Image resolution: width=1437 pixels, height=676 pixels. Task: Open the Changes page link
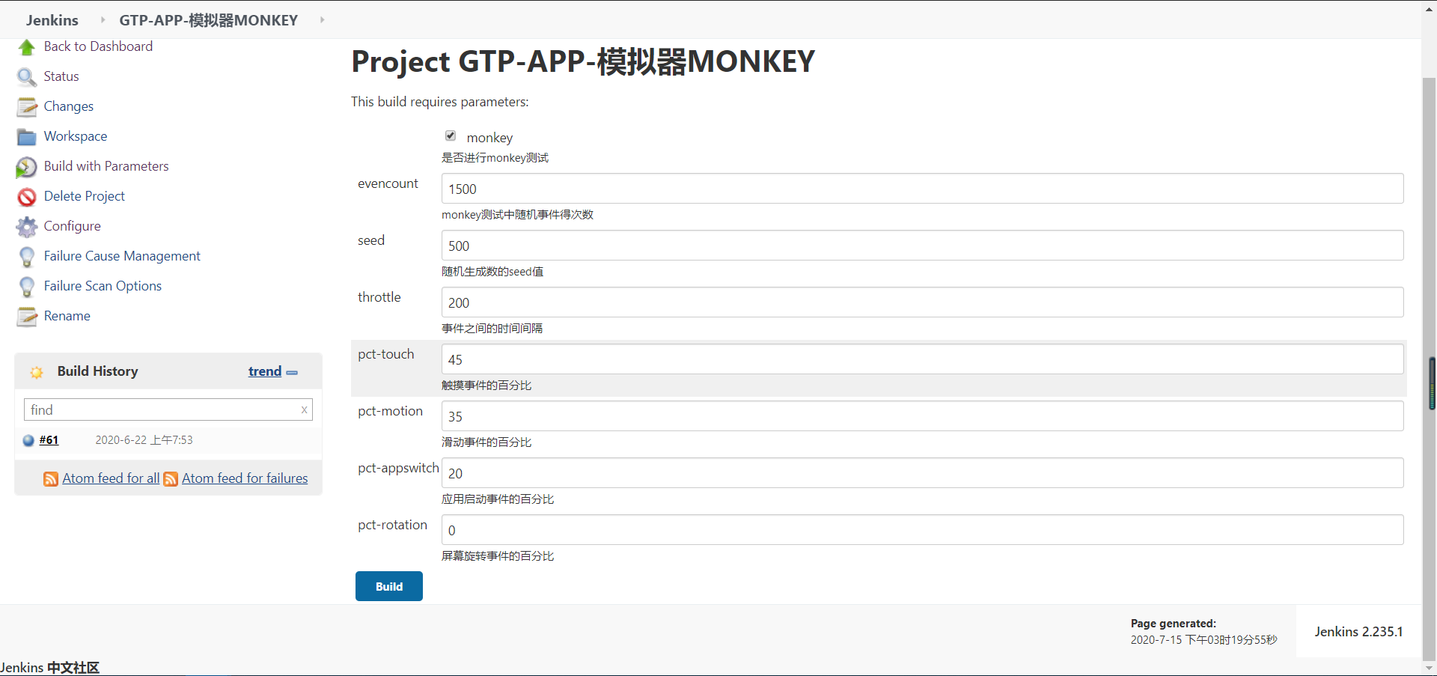[69, 106]
